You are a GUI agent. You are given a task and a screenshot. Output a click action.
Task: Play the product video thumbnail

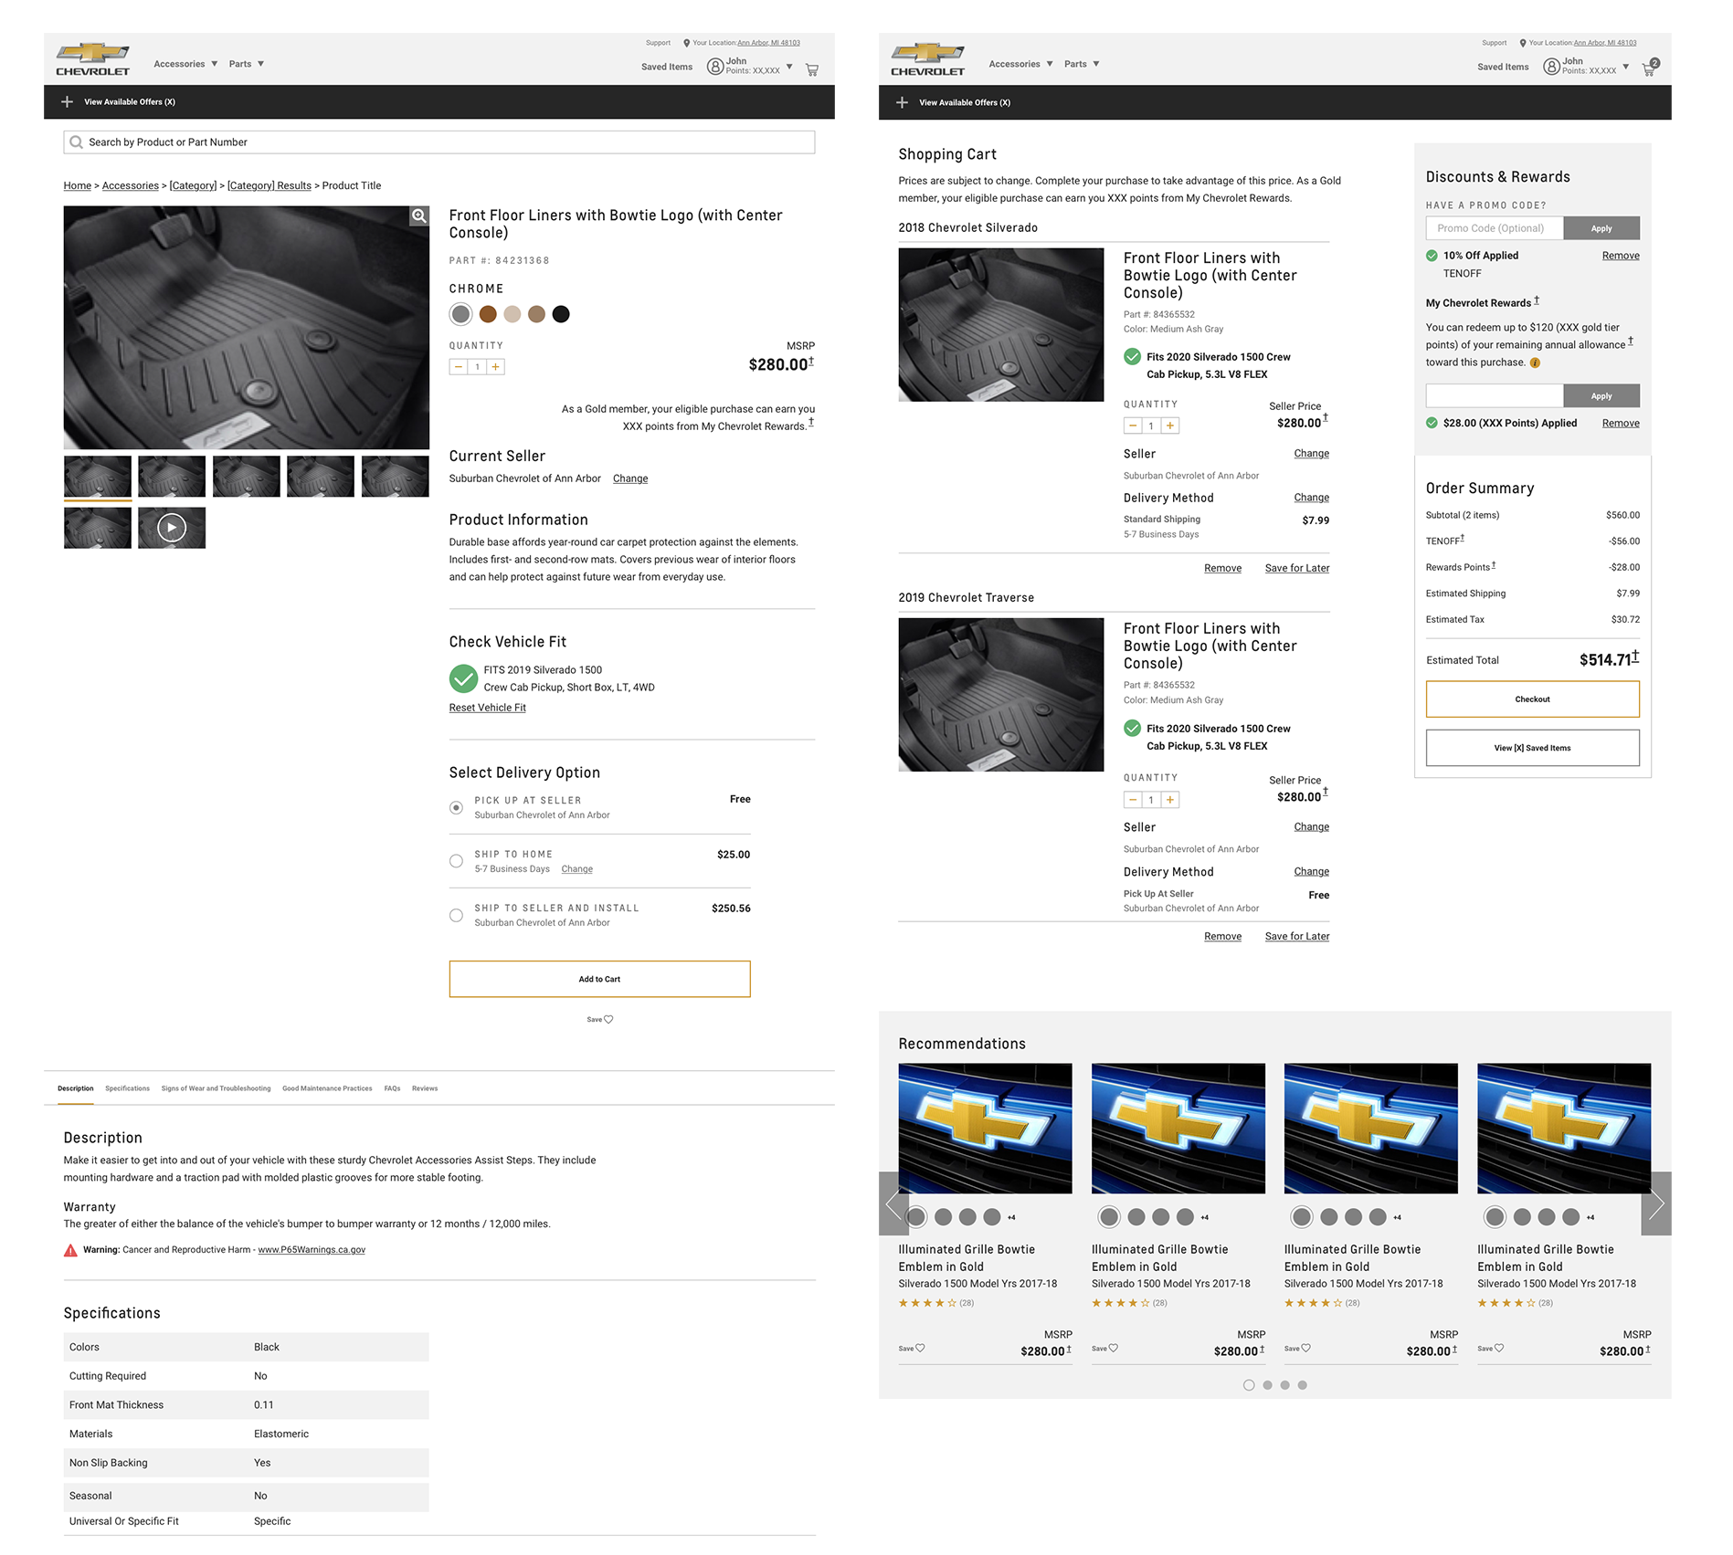point(172,528)
